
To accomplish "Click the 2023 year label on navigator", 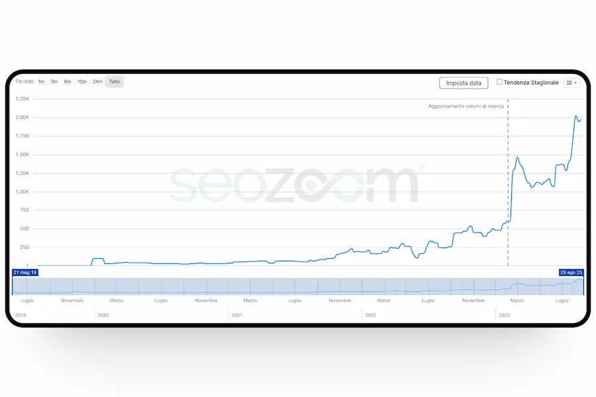I will pyautogui.click(x=505, y=316).
